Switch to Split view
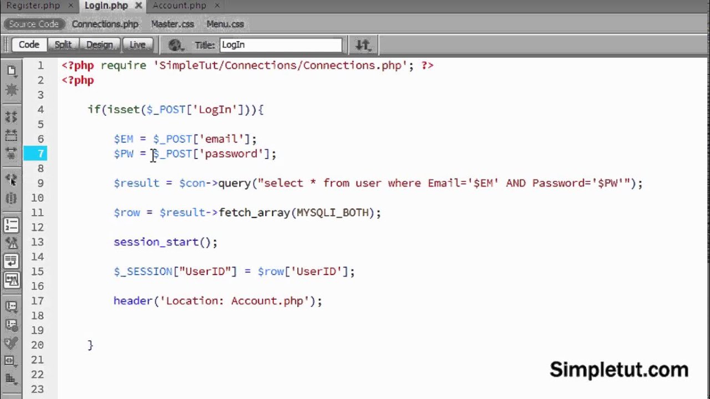 click(x=63, y=45)
